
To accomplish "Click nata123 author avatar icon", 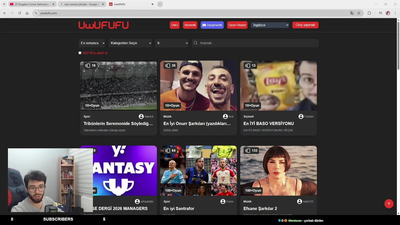I will [x=300, y=202].
